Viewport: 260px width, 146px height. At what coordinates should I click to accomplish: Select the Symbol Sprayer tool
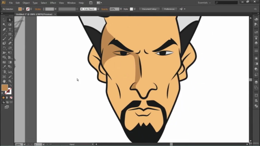pos(4,72)
